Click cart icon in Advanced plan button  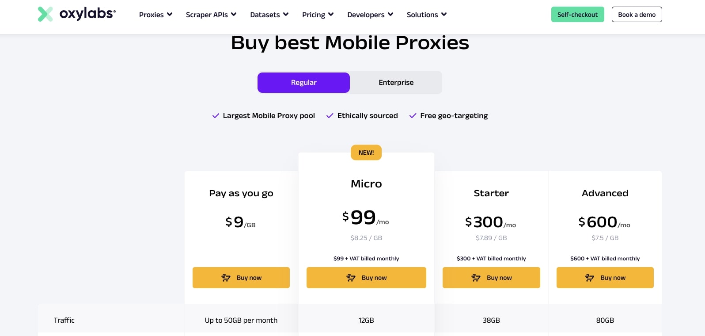[x=589, y=278]
